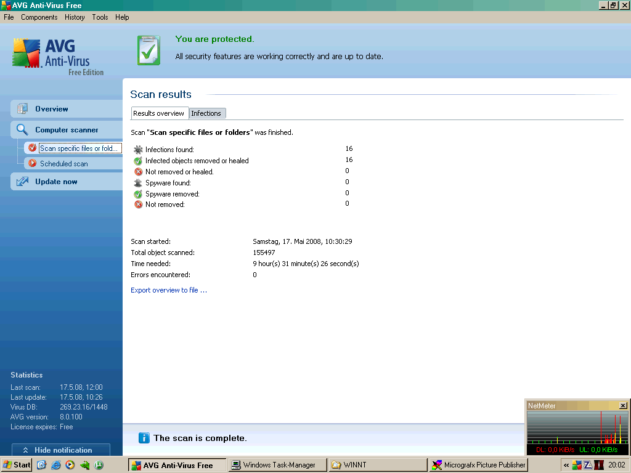The height and width of the screenshot is (473, 631).
Task: Click the AVG tray icon in taskbar
Action: click(x=577, y=465)
